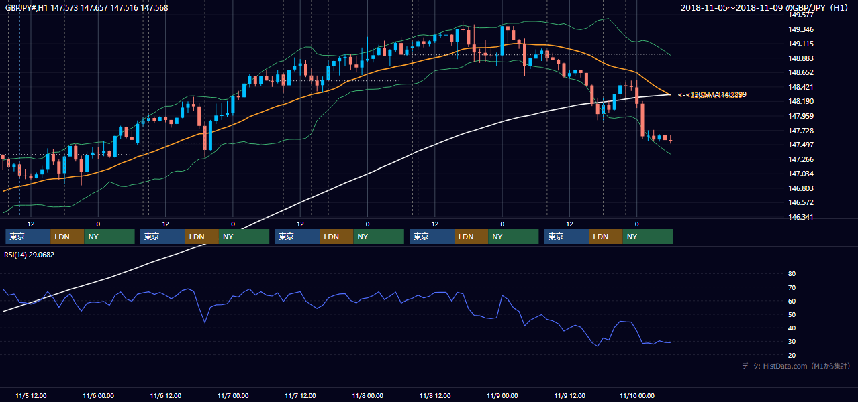Select the 11/7 00:00 time marker

pos(233,395)
